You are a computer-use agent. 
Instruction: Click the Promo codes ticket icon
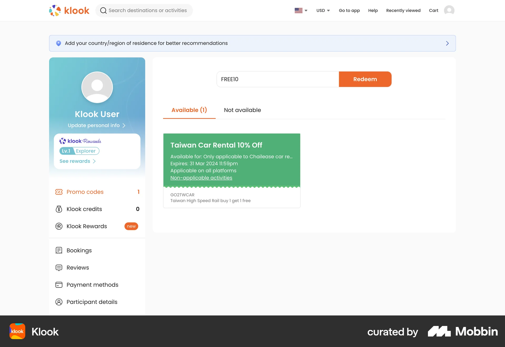tap(59, 192)
